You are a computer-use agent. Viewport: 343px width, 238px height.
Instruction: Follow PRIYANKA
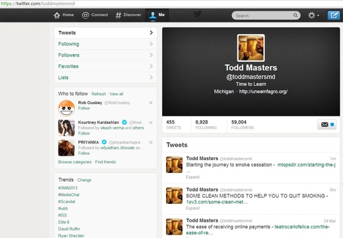click(x=84, y=153)
